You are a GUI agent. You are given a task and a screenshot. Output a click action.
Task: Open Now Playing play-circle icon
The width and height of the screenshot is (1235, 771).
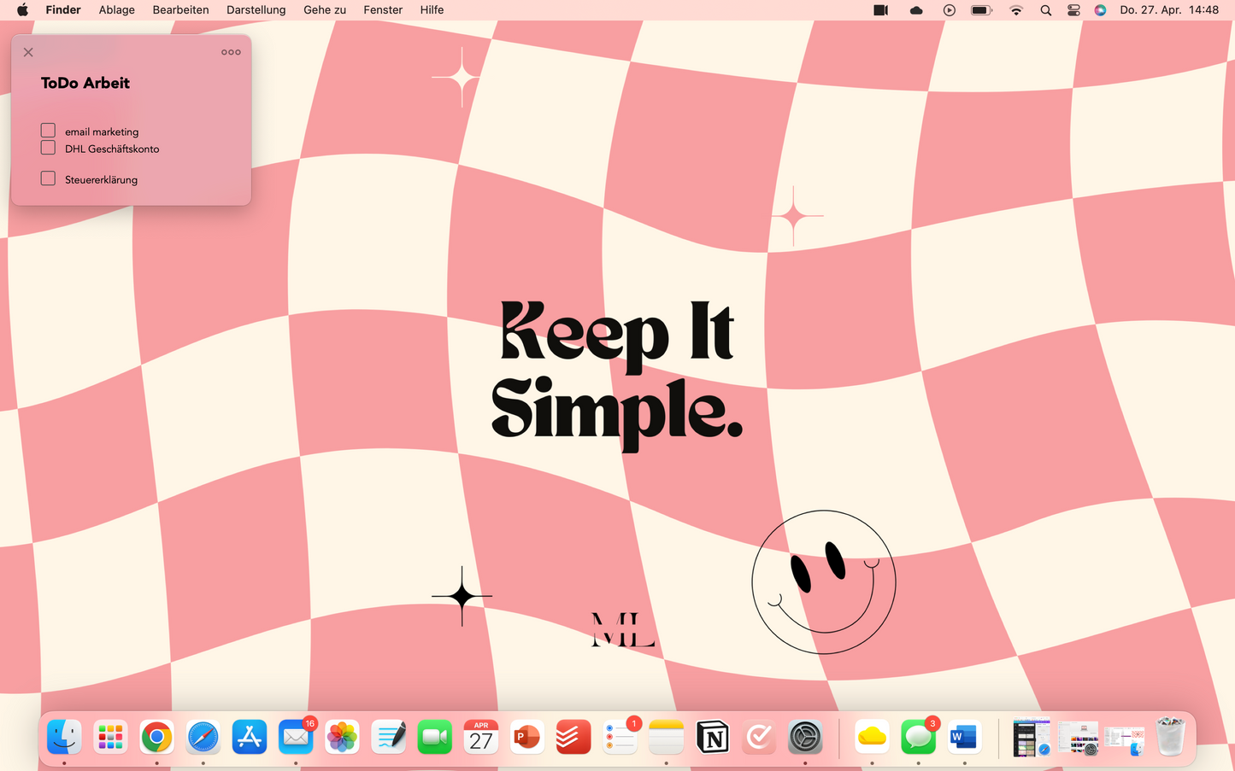point(950,10)
